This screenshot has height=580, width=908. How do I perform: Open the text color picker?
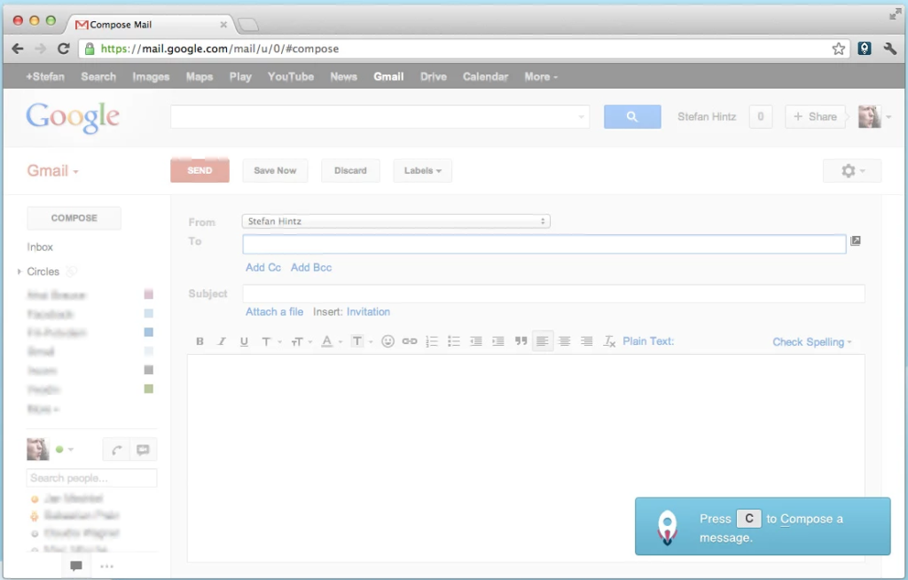point(332,341)
